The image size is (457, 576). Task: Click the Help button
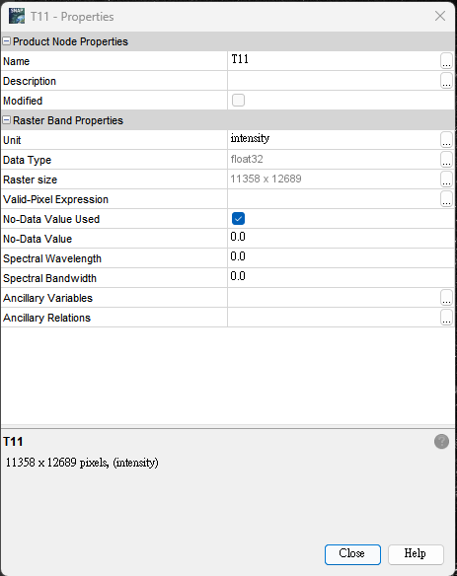416,554
